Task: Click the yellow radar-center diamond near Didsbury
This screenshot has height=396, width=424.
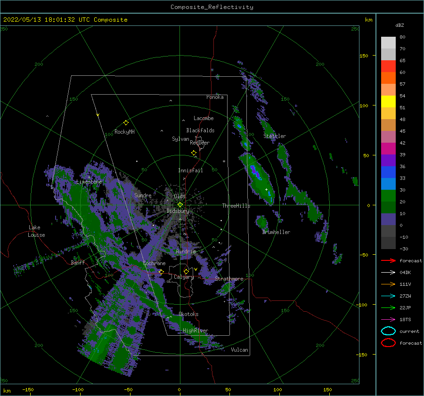Action: pos(180,205)
